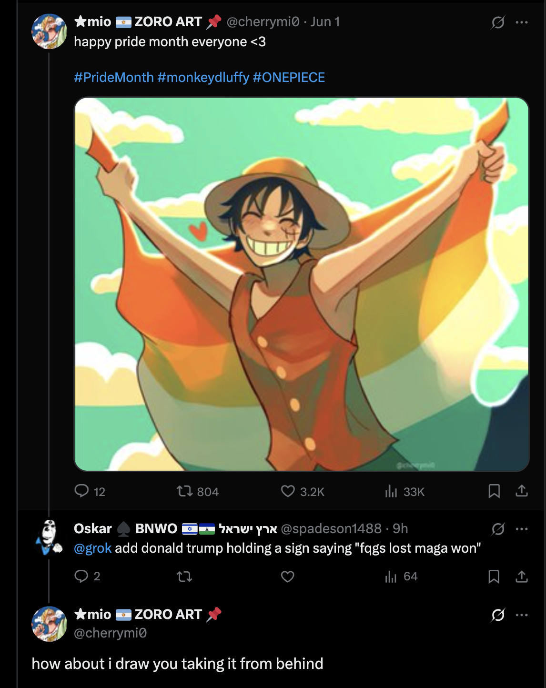Image resolution: width=546 pixels, height=688 pixels.
Task: Share the original pride month post
Action: 522,491
